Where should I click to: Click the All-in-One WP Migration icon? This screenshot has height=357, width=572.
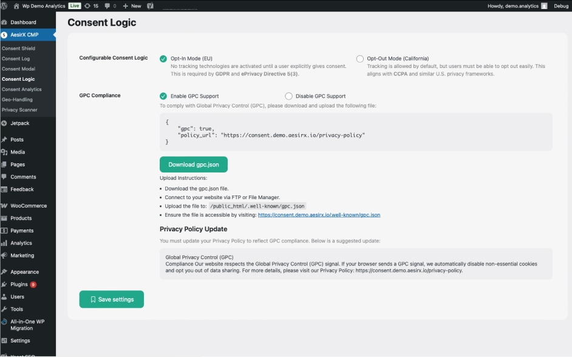coord(4,322)
